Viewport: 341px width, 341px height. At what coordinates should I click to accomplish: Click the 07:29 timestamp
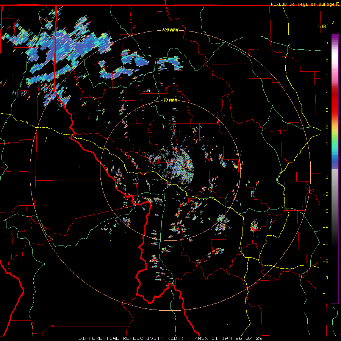254,338
